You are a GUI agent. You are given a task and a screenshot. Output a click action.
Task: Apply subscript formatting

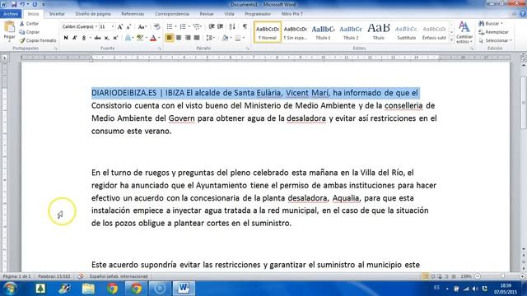[106, 38]
